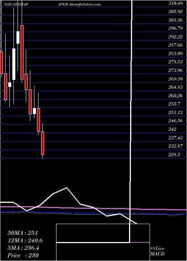
Task: Click the 260.26 price axis label
Action: point(175,96)
